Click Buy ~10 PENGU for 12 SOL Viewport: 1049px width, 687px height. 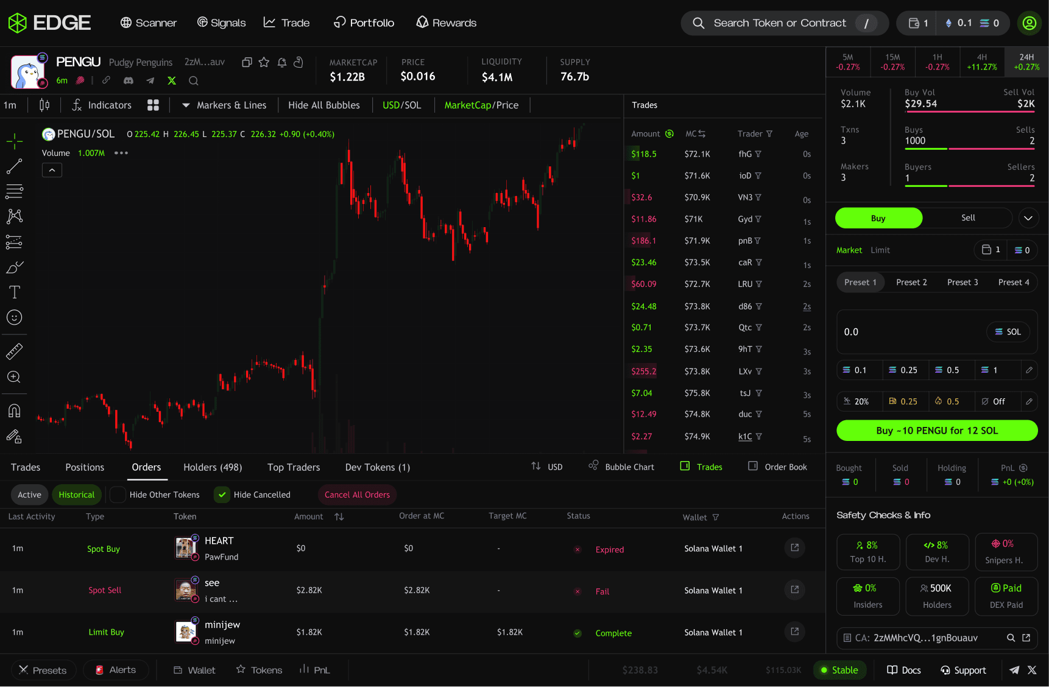(937, 431)
